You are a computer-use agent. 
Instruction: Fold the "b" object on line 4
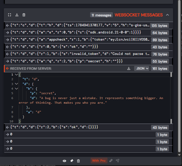pyautogui.click(x=16, y=89)
